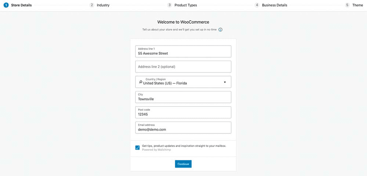Go to the Industry step
This screenshot has width=367, height=176.
point(103,5)
